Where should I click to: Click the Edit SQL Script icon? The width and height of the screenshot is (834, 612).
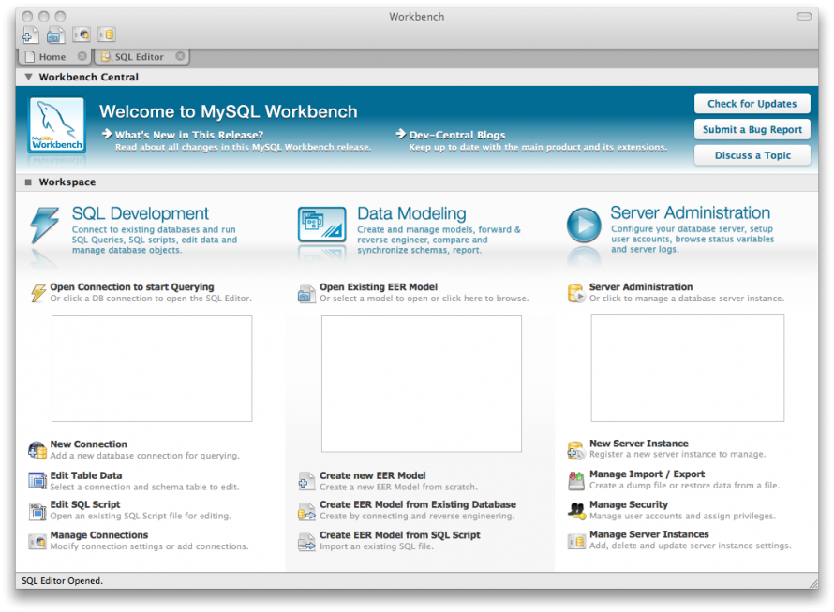(36, 509)
